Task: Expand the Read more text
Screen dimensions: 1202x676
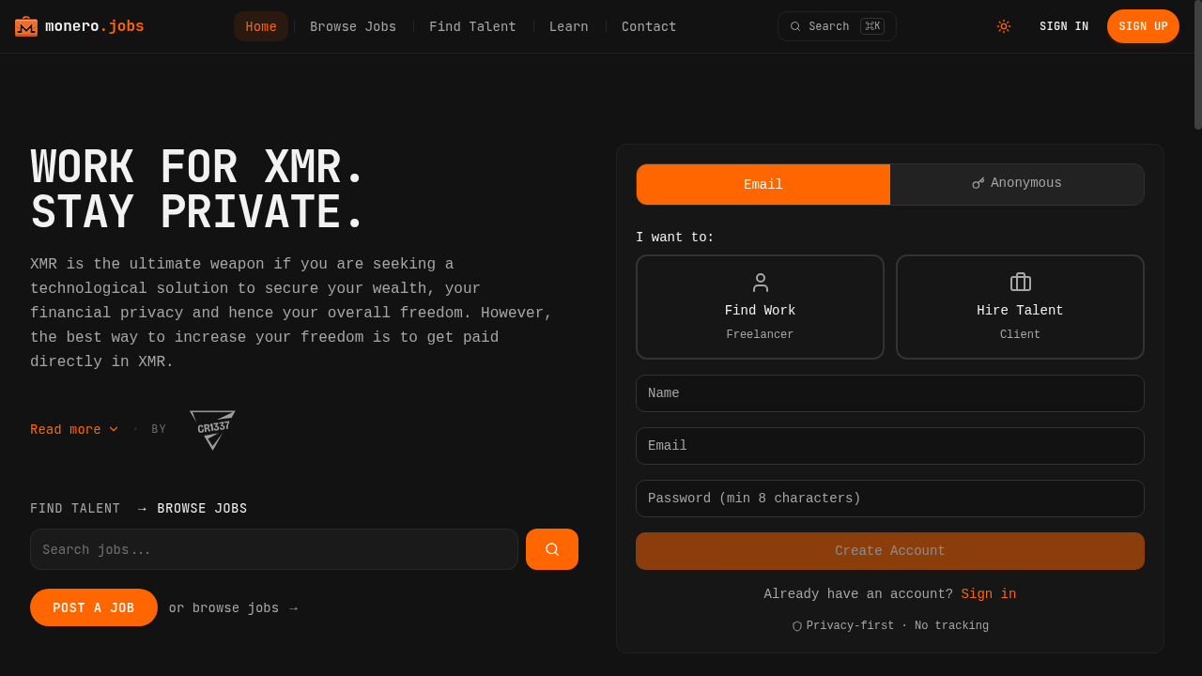Action: pyautogui.click(x=74, y=430)
